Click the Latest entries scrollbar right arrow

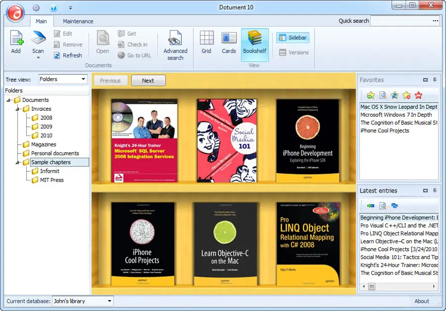click(434, 286)
